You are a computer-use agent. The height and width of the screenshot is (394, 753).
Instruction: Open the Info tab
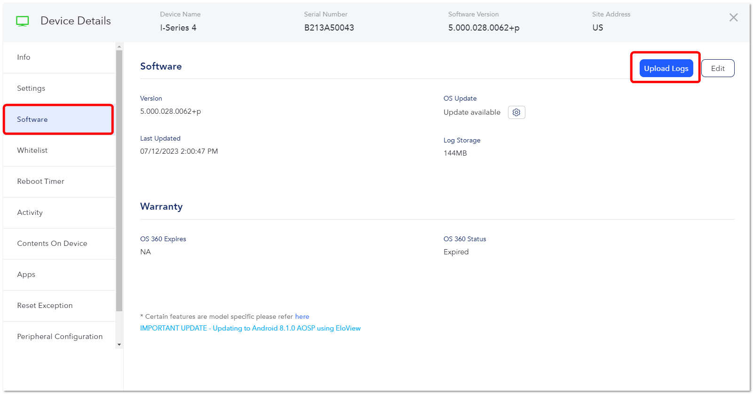click(59, 57)
